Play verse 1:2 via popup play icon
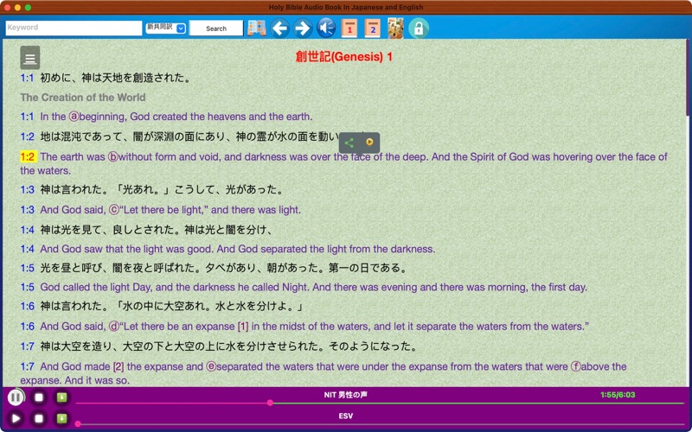Viewport: 692px width, 432px height. click(370, 142)
